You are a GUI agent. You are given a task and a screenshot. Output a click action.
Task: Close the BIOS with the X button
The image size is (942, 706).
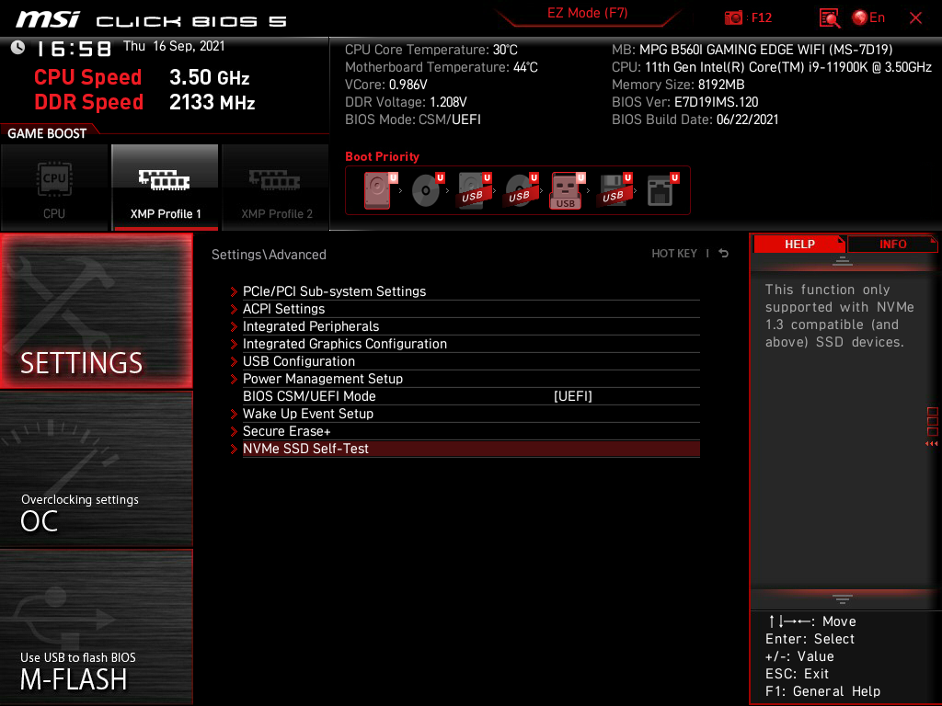click(915, 18)
